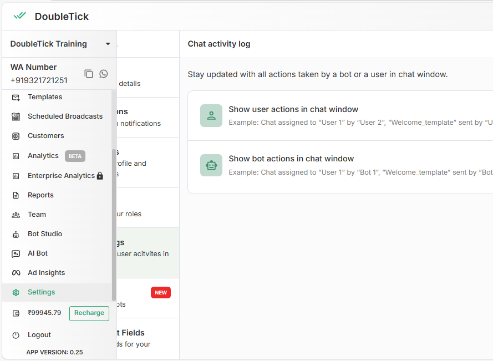
Task: Click the Settings gear icon in sidebar
Action: (x=16, y=292)
